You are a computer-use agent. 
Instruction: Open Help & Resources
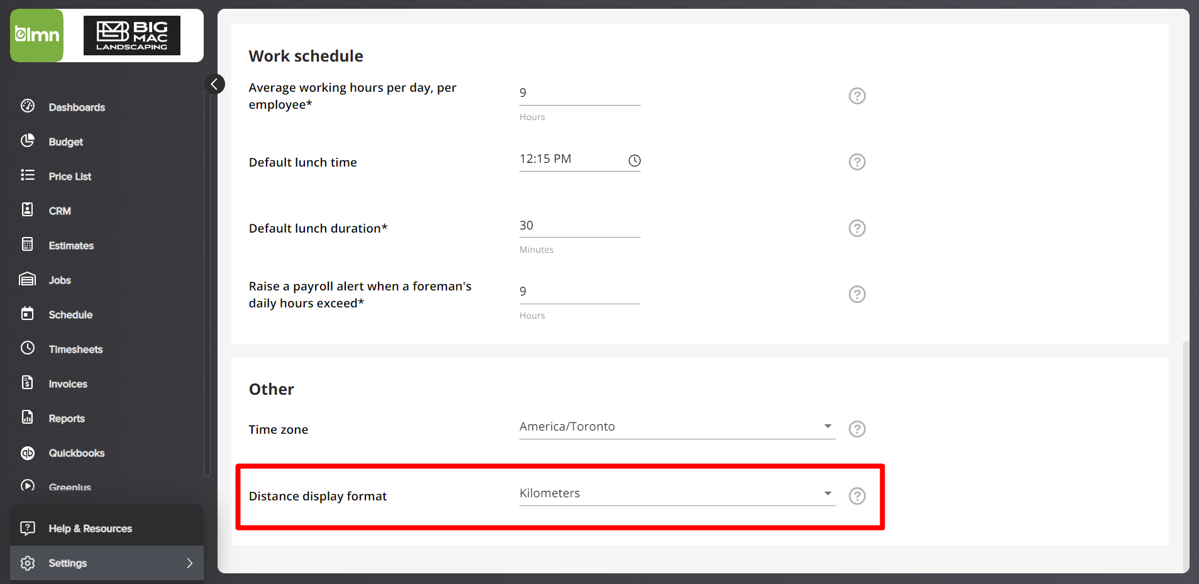click(x=91, y=529)
